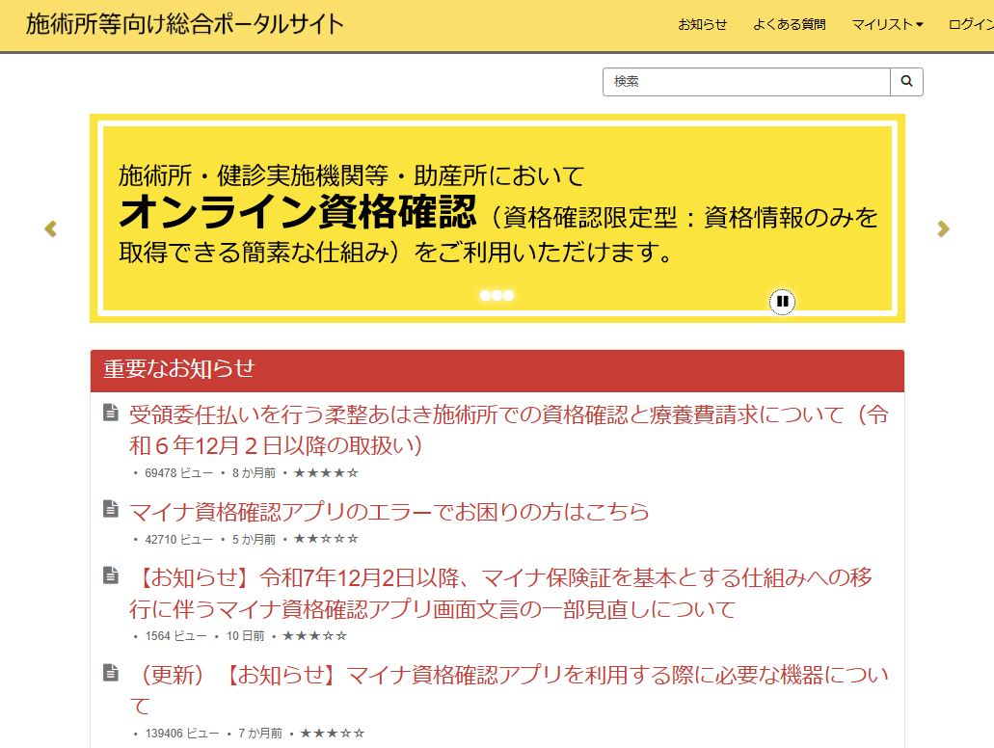This screenshot has height=748, width=994.
Task: Click the ログイン link in header
Action: 970,25
